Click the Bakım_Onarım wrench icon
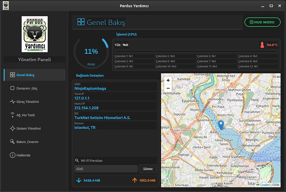 click(12, 142)
